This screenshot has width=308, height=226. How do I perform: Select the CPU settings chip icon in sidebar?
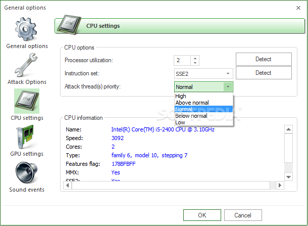27,101
